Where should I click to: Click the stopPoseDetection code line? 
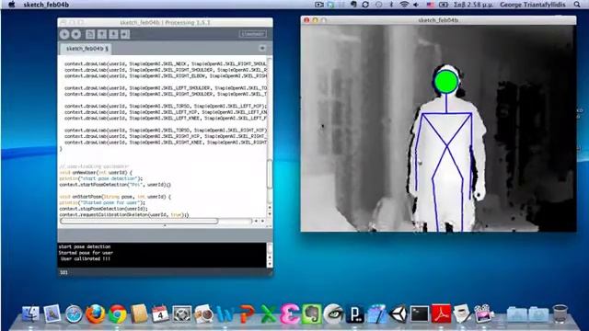pos(103,209)
